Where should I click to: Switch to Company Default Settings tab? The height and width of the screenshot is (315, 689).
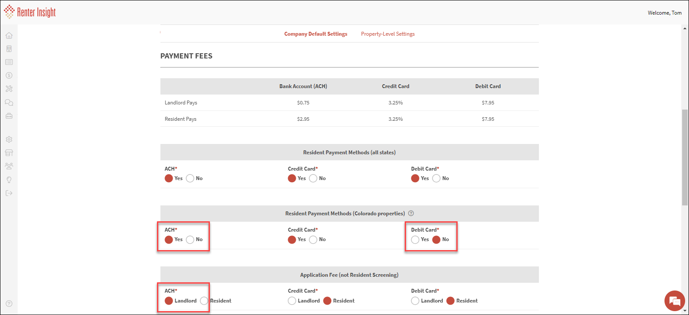point(316,34)
